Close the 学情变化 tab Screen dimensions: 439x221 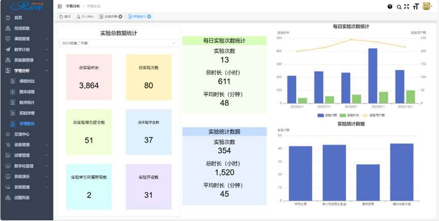pyautogui.click(x=149, y=17)
